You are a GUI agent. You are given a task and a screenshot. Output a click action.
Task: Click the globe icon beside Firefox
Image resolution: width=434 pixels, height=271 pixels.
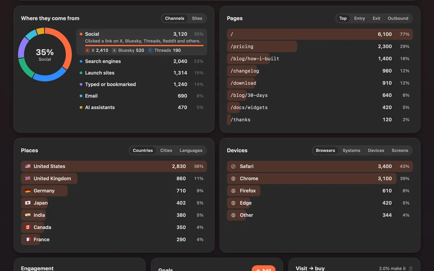pyautogui.click(x=233, y=191)
